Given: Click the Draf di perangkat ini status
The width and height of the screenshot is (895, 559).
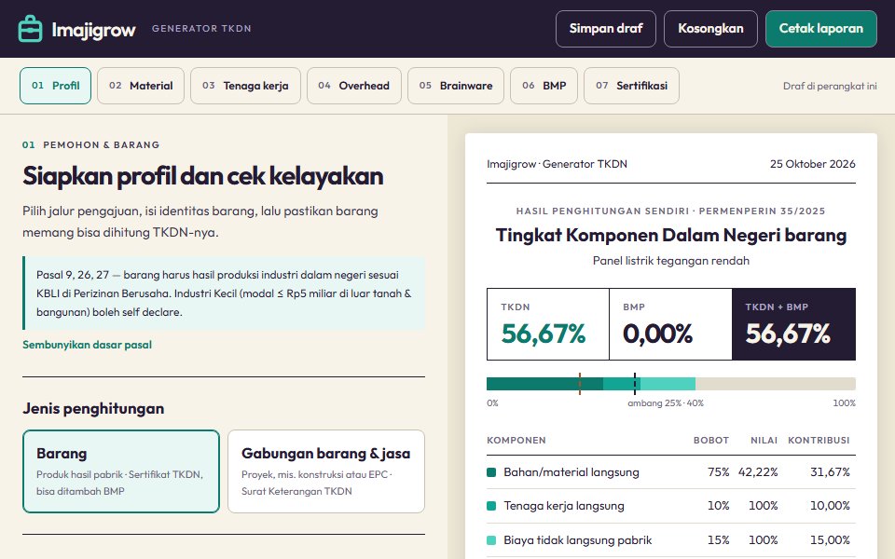Looking at the screenshot, I should pyautogui.click(x=830, y=86).
